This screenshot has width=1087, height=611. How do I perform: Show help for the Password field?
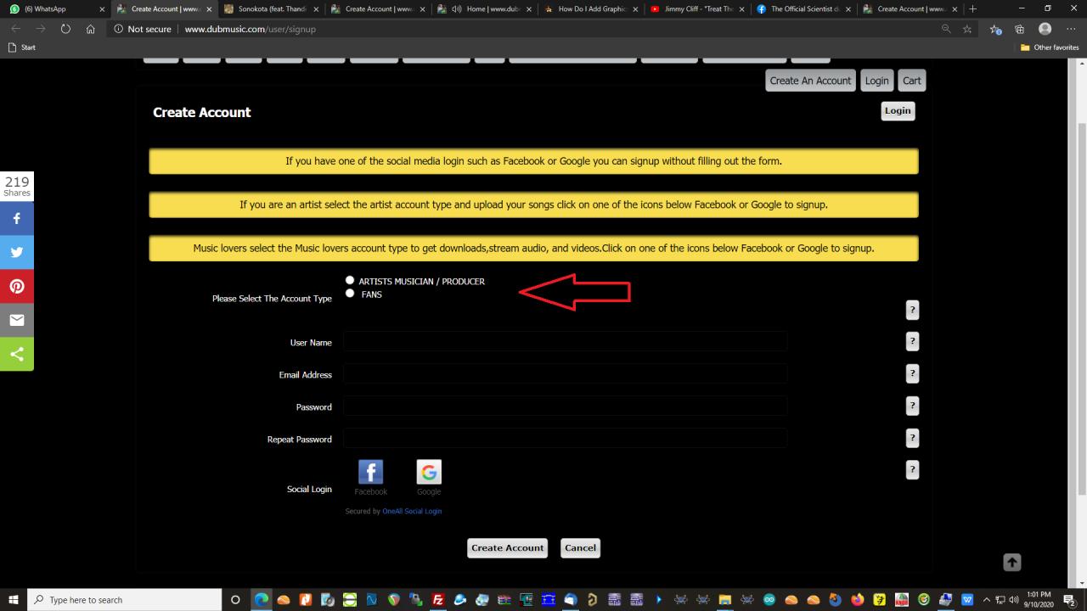(x=913, y=406)
